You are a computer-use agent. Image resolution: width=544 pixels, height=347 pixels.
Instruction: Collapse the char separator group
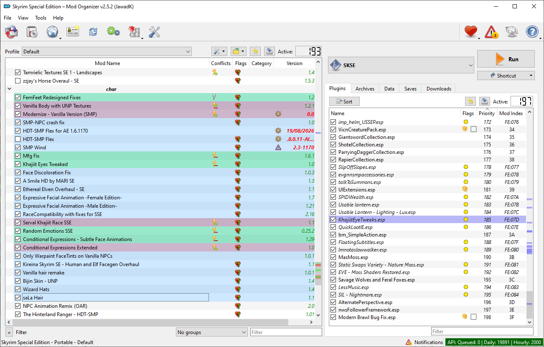9,89
